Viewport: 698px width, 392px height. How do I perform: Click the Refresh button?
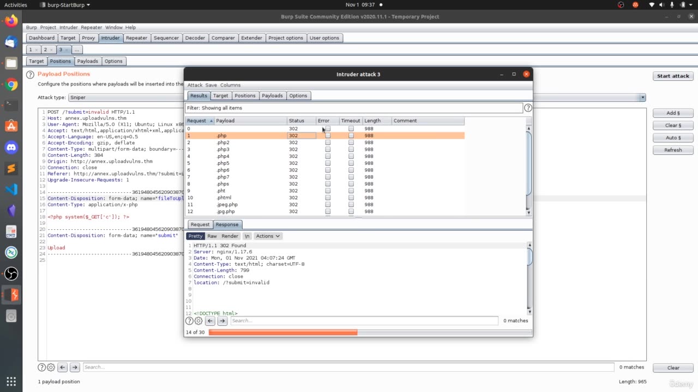click(x=673, y=150)
